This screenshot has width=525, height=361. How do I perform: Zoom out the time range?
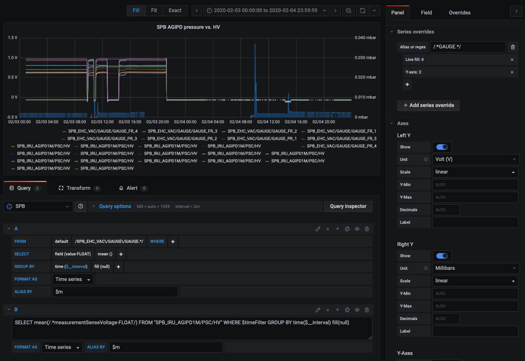click(x=349, y=10)
